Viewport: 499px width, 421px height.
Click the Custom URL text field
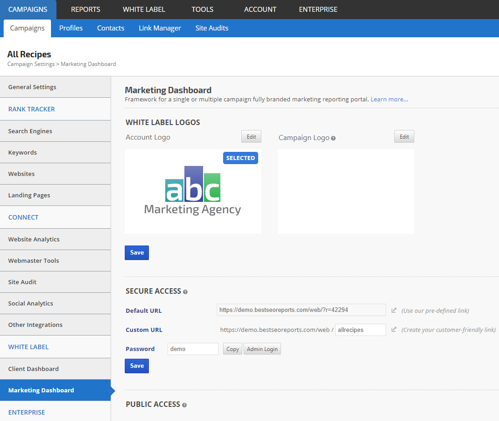[x=360, y=330]
